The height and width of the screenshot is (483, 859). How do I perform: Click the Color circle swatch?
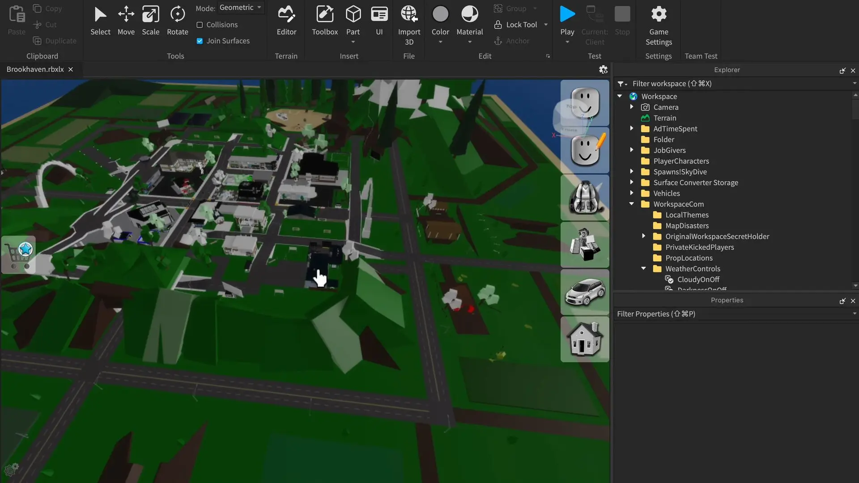pyautogui.click(x=440, y=14)
